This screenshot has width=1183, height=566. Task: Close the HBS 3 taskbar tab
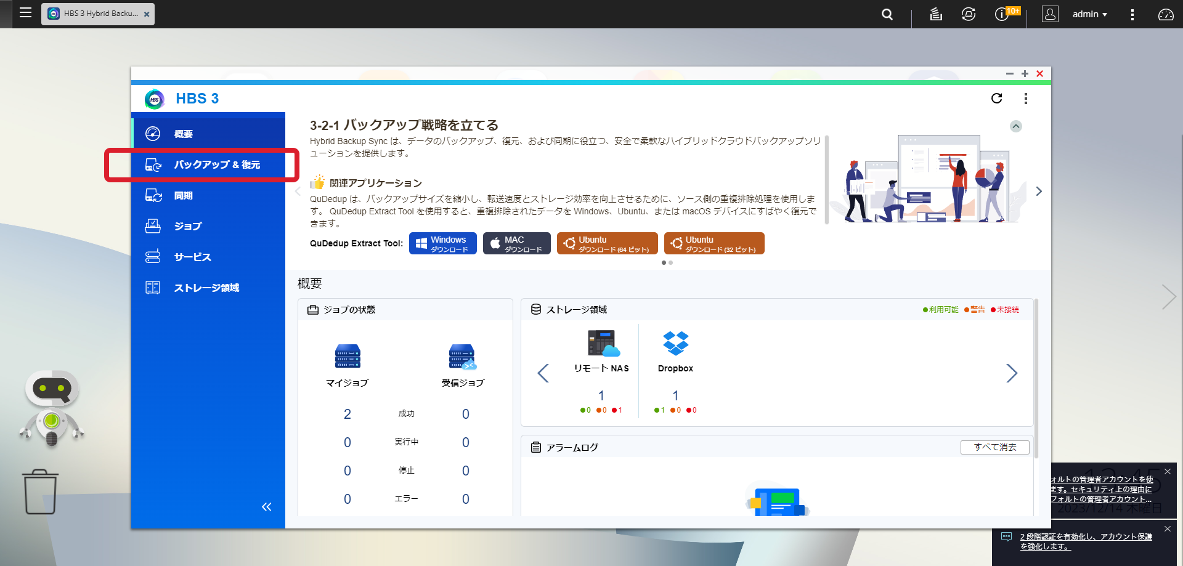point(147,14)
